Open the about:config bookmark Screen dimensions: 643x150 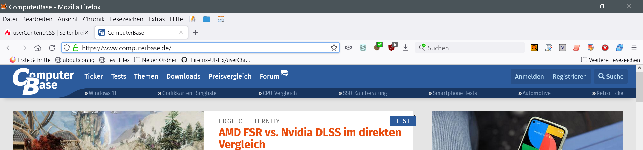coord(75,60)
